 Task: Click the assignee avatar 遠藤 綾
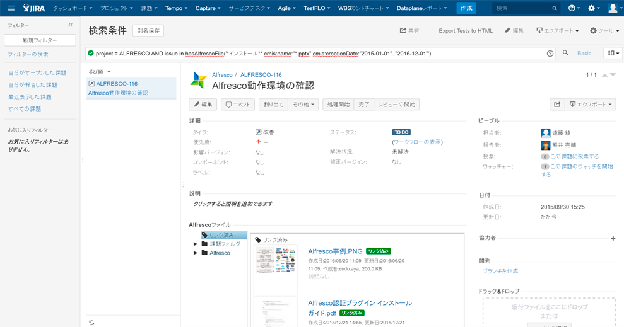tap(545, 133)
